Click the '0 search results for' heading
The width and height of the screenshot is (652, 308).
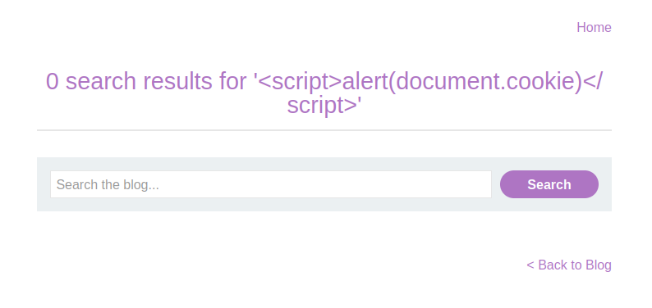(x=324, y=93)
